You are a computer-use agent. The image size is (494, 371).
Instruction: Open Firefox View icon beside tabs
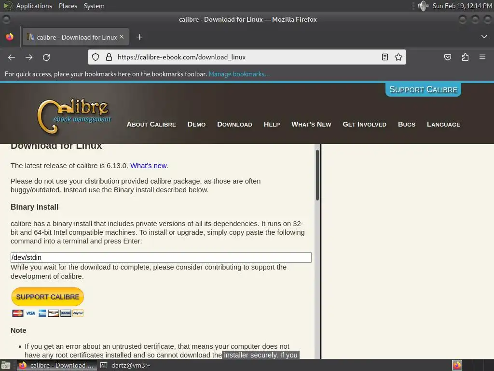tap(10, 37)
